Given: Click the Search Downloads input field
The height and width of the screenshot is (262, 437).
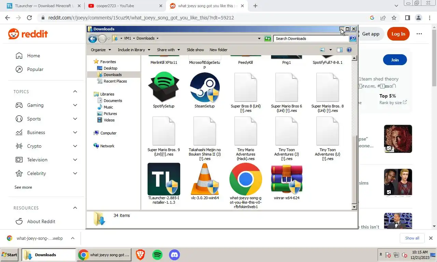Looking at the screenshot, I should (x=311, y=39).
